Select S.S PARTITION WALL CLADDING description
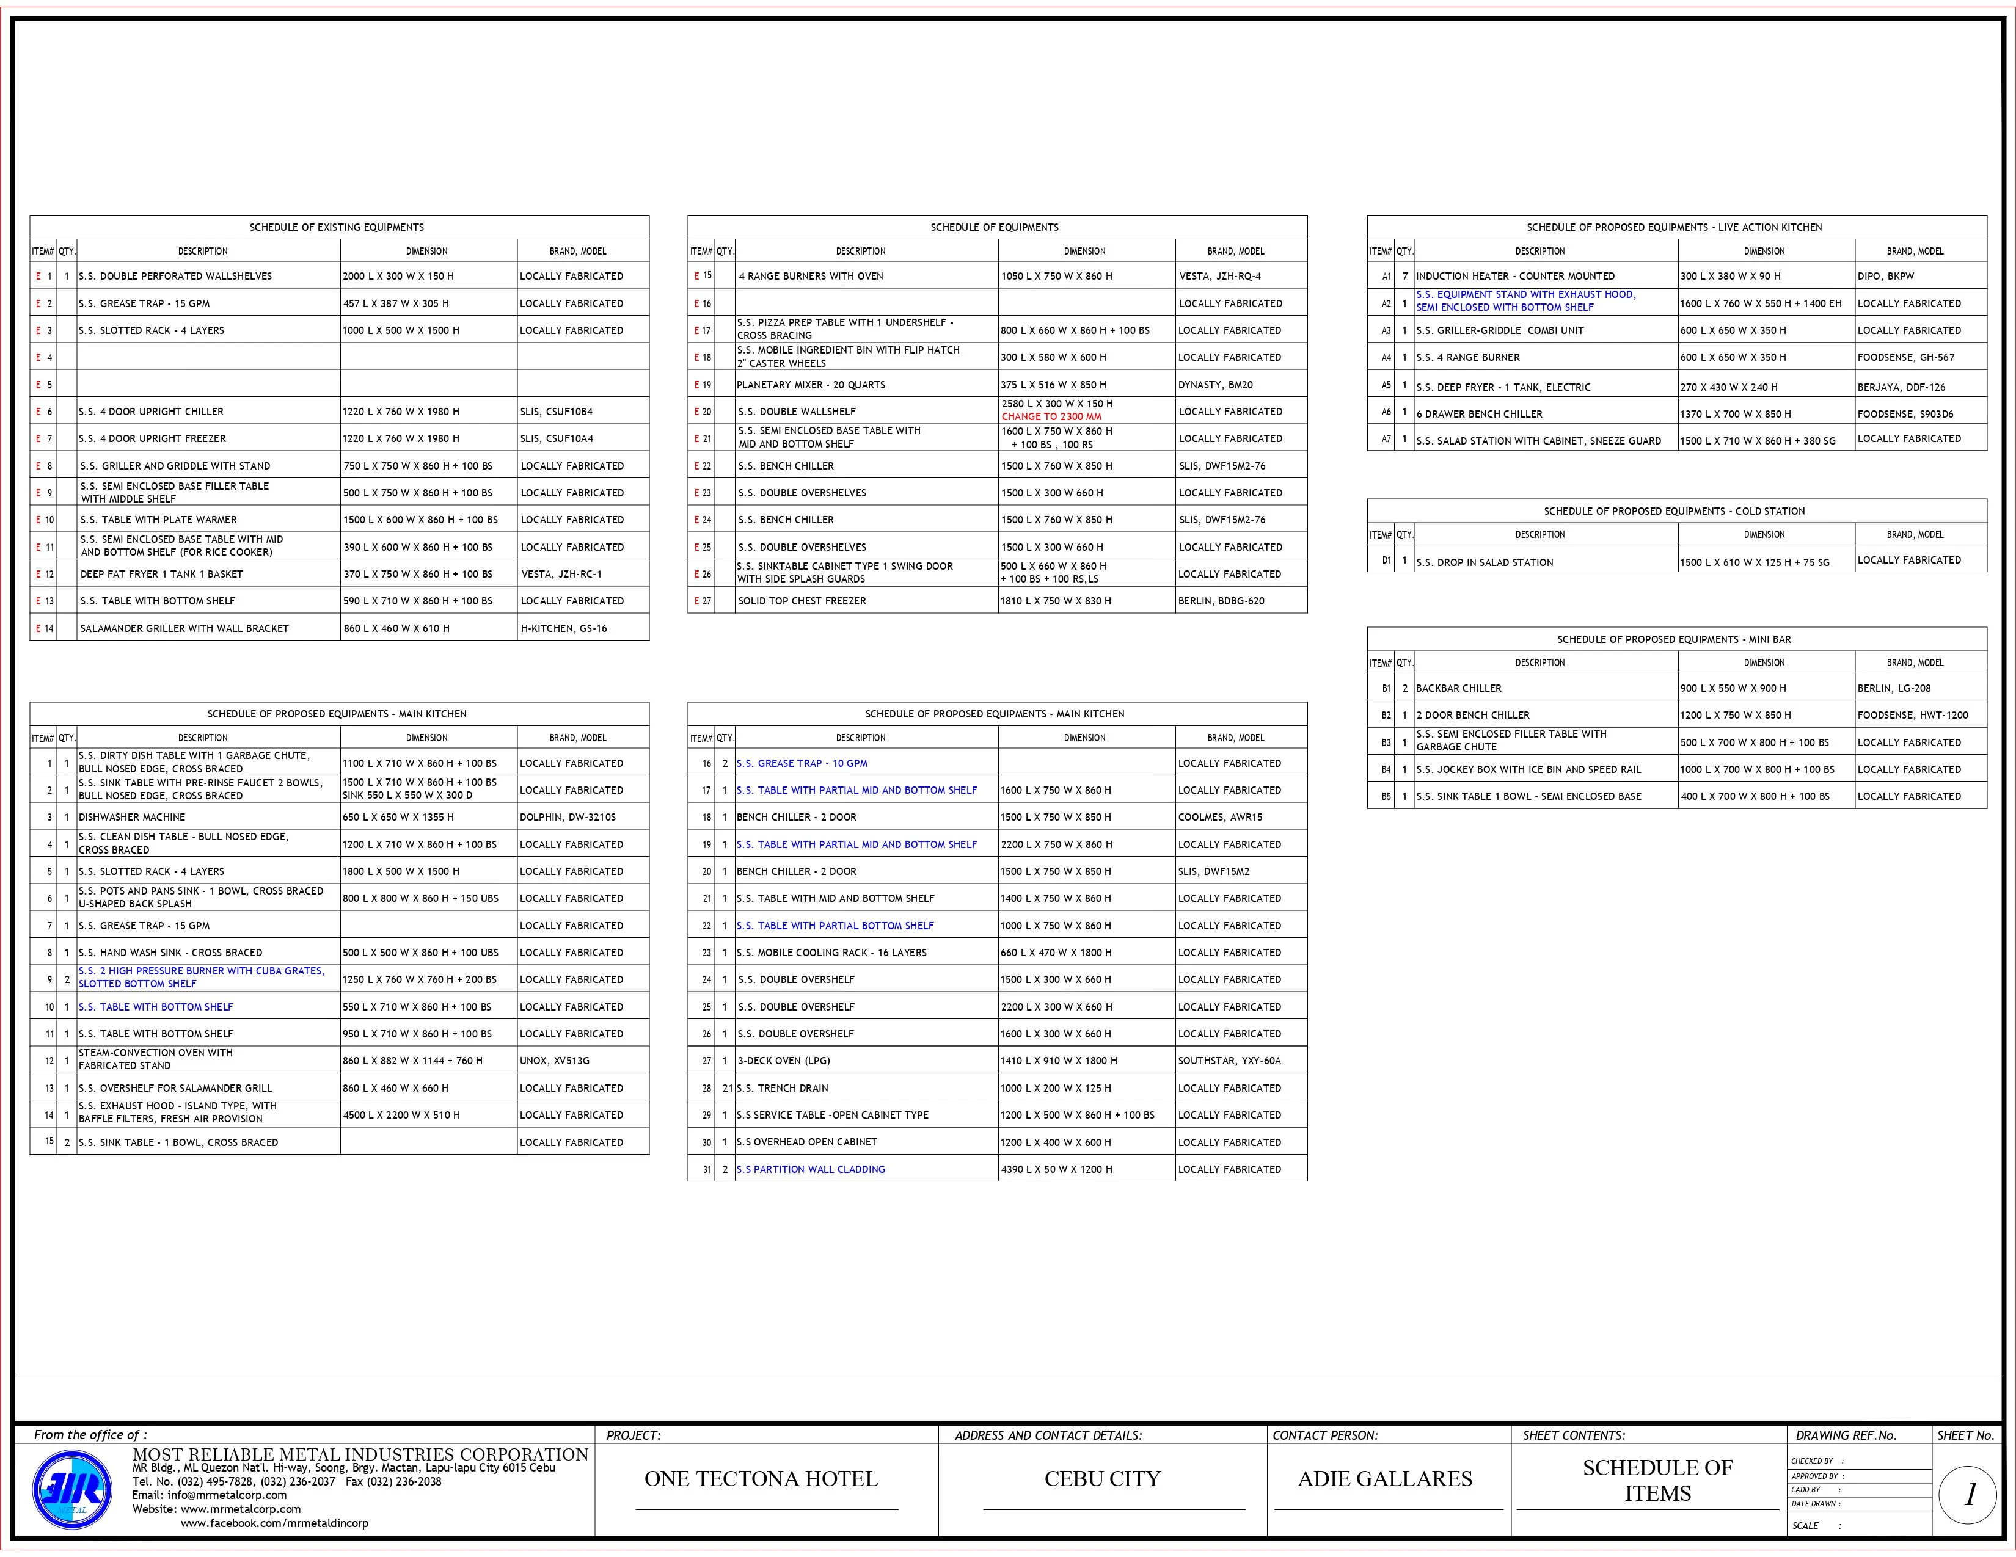2016x1557 pixels. (811, 1170)
